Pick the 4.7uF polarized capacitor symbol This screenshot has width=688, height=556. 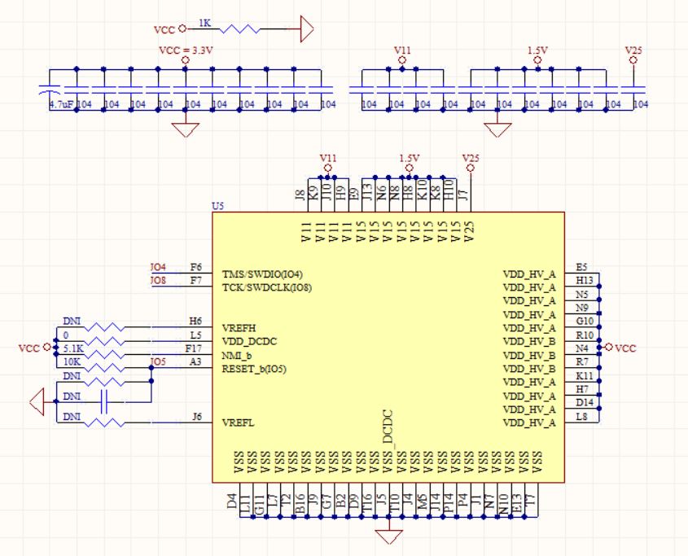pyautogui.click(x=50, y=90)
